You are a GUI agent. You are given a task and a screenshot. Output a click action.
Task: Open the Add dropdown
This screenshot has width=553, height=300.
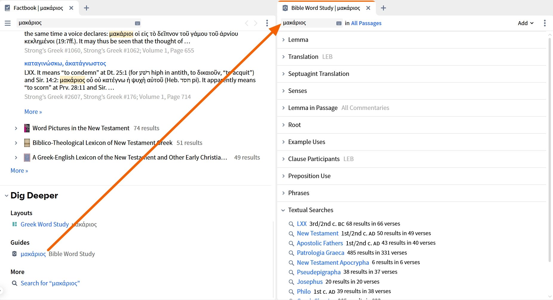tap(525, 23)
